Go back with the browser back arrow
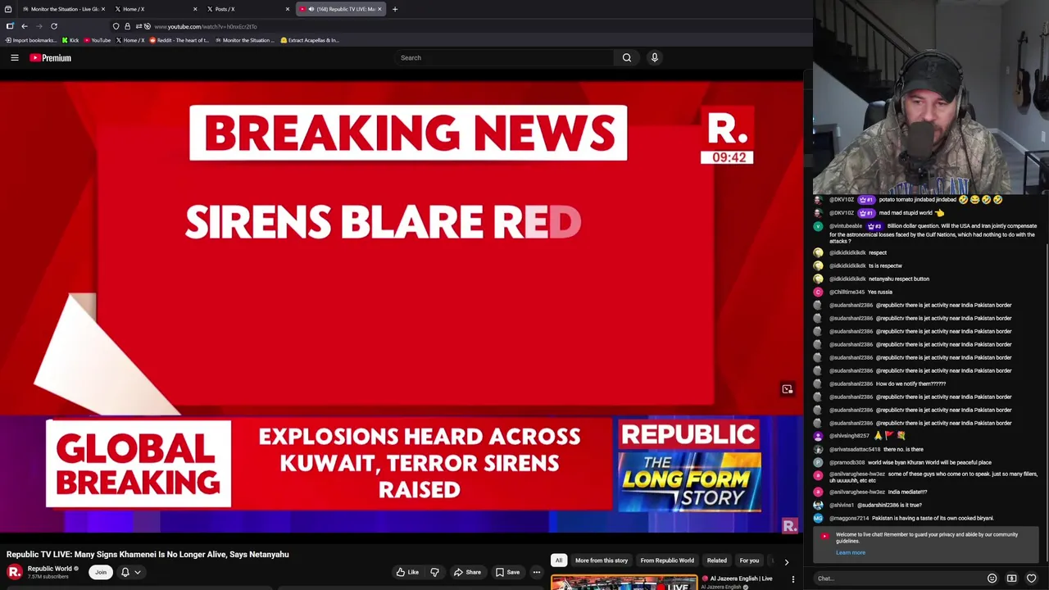Viewport: 1049px width, 590px height. 25,26
